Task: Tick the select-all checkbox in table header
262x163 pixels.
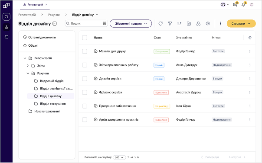Action: [x=85, y=38]
